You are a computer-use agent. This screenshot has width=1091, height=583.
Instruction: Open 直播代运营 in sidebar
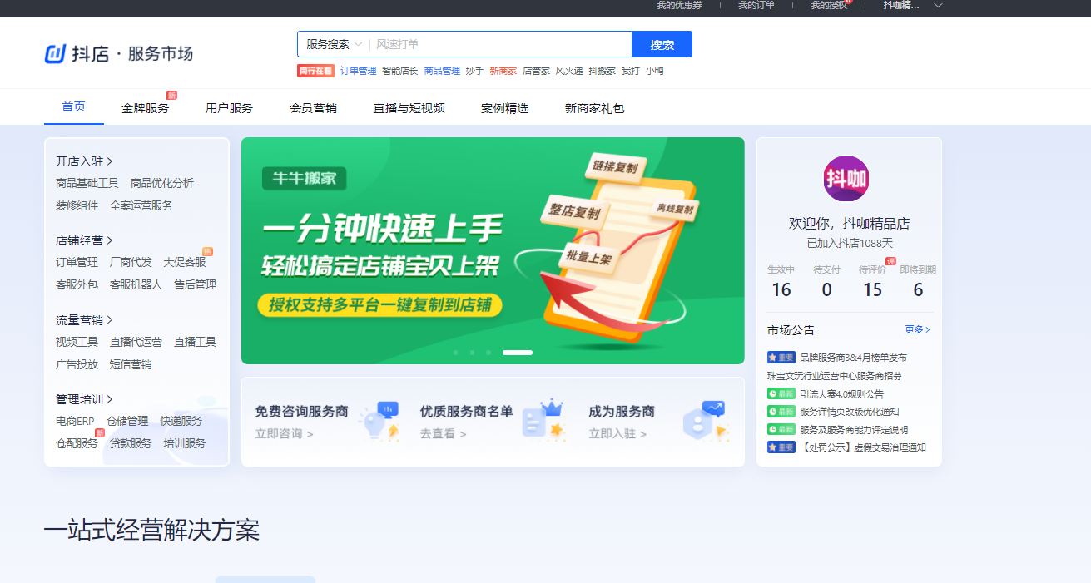pos(136,342)
